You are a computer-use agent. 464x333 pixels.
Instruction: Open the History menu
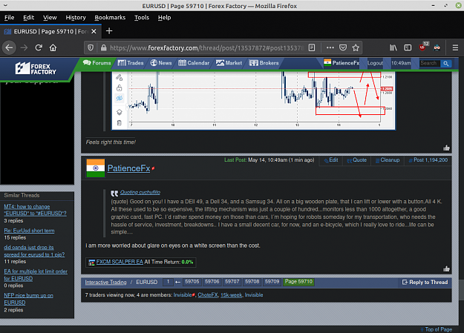pyautogui.click(x=76, y=18)
